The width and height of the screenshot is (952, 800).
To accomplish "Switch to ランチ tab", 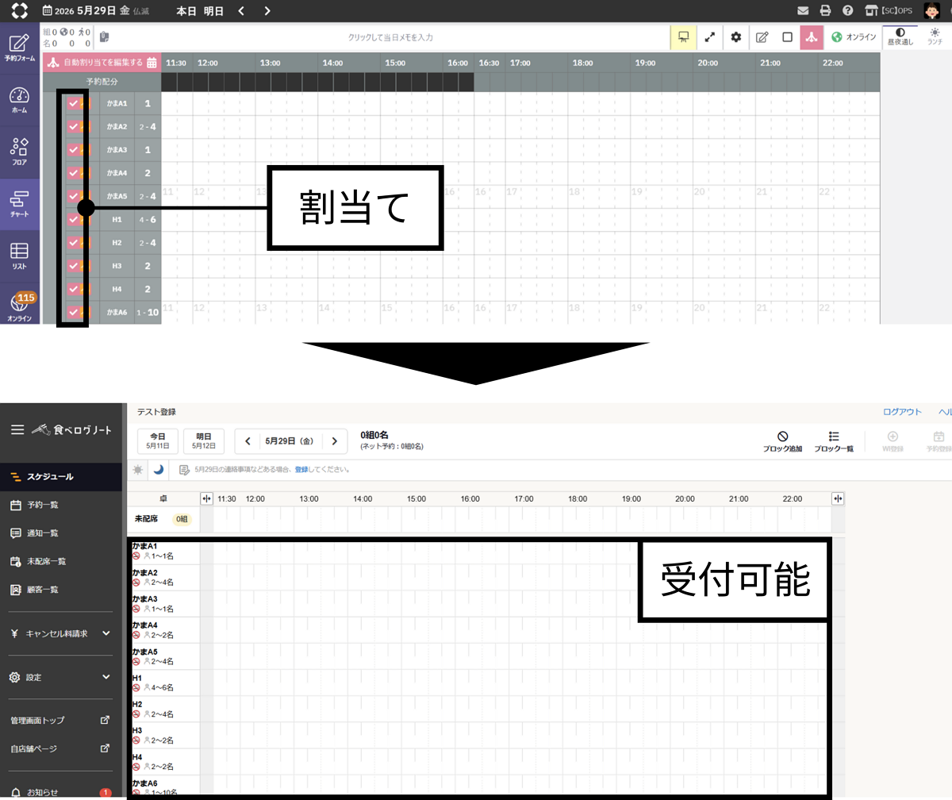I will 935,37.
